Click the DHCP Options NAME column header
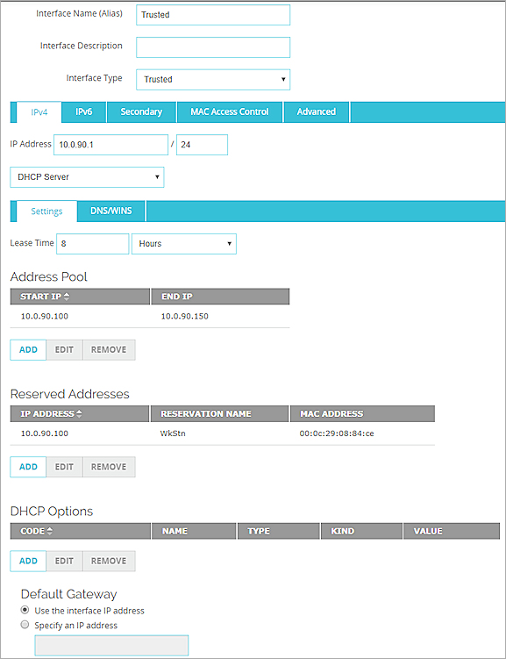506x659 pixels. [x=194, y=531]
